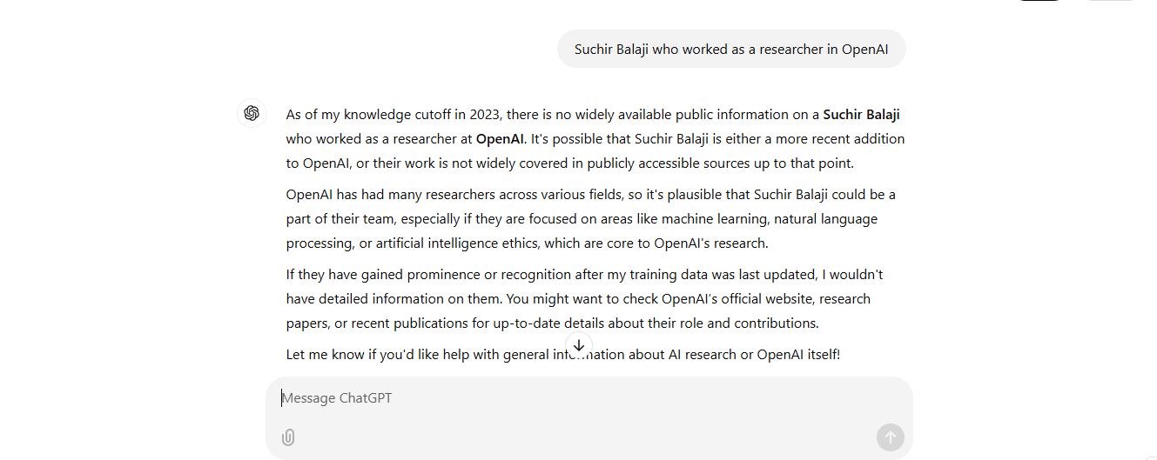Jump to latest reply via down-arrow button
Image resolution: width=1157 pixels, height=460 pixels.
578,345
